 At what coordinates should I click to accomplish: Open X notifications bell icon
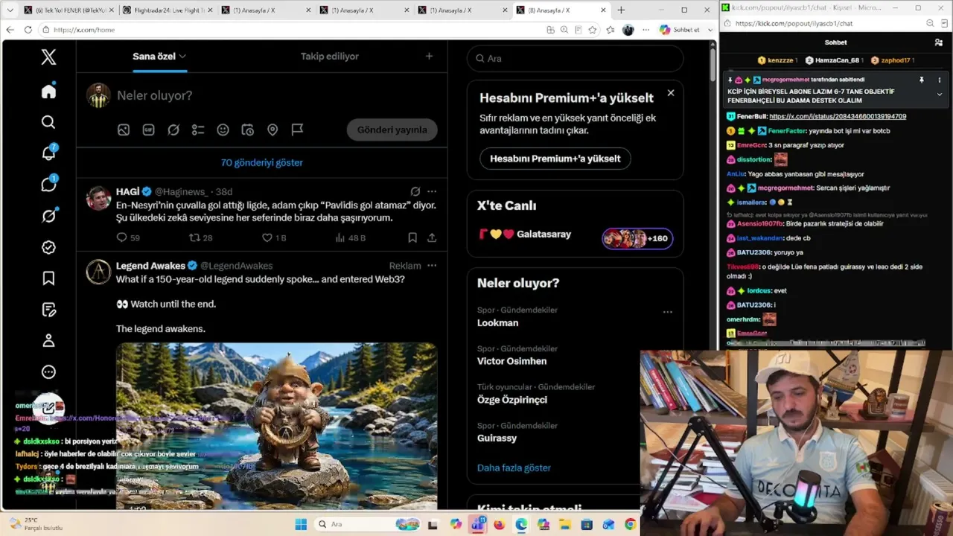48,153
